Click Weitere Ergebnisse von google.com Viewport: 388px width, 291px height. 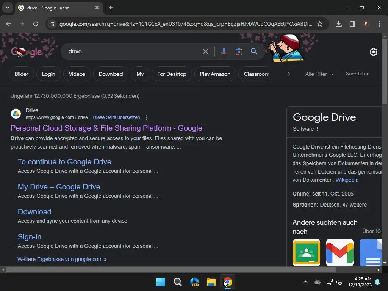tap(62, 259)
